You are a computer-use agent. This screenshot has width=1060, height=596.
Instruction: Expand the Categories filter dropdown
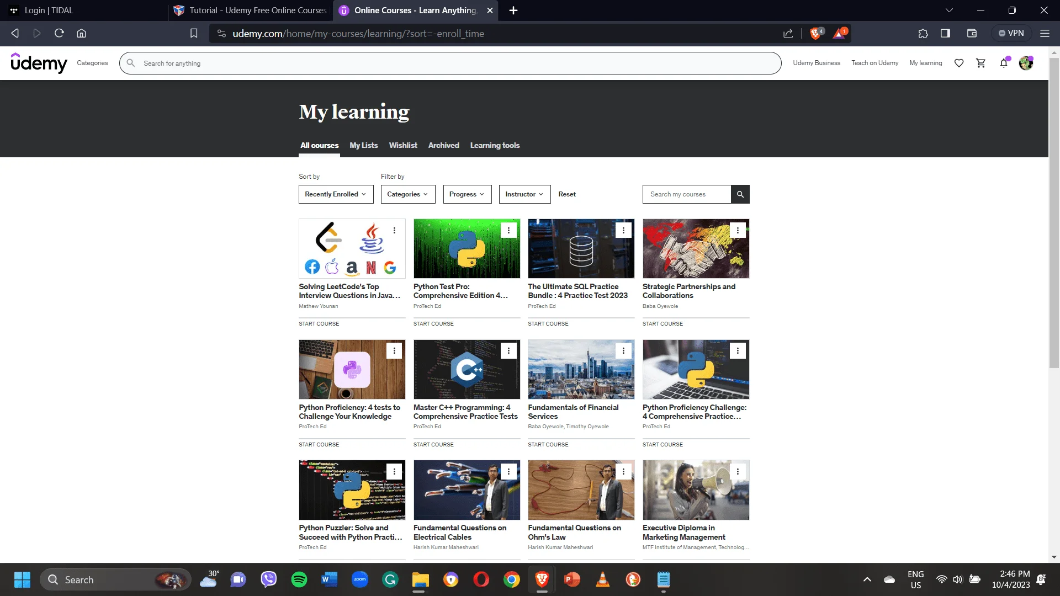(408, 194)
